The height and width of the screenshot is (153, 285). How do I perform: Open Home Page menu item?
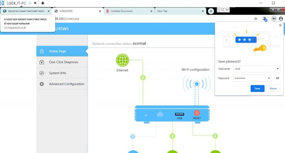[x=62, y=51]
